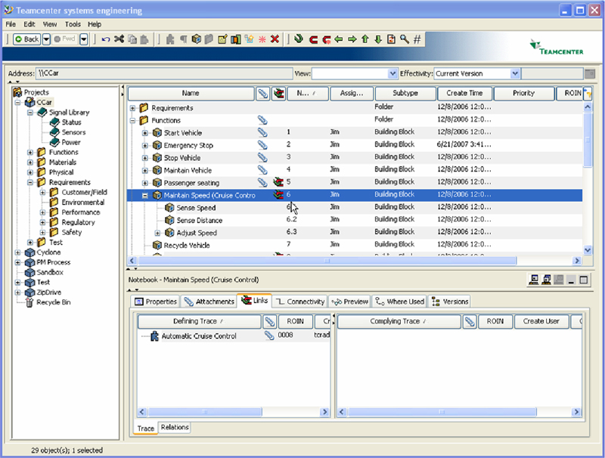Open the Edit menu

click(29, 24)
